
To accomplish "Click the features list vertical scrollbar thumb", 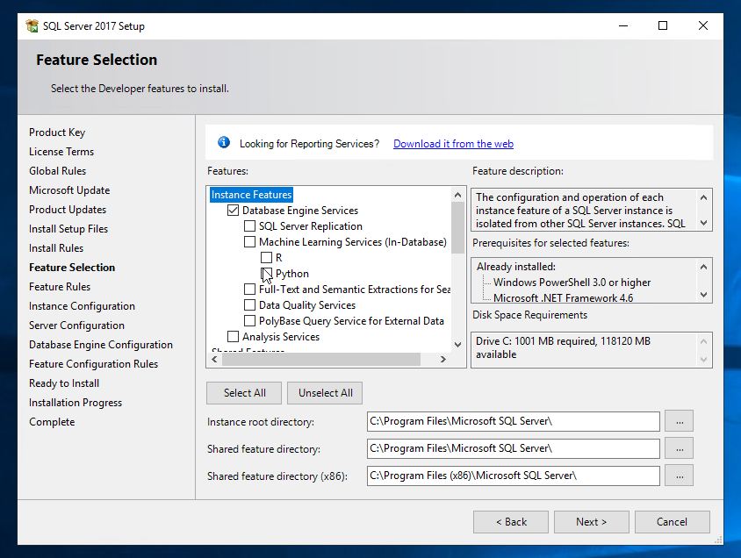I will (457, 227).
